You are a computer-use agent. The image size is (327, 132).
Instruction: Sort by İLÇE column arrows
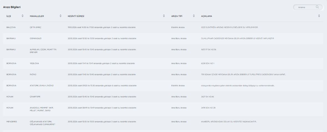tap(22, 16)
